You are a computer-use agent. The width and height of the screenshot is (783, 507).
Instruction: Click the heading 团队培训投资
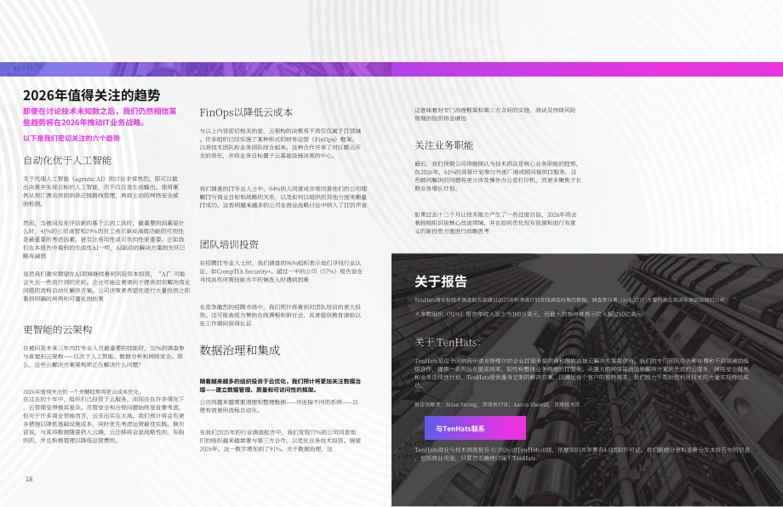pyautogui.click(x=229, y=244)
